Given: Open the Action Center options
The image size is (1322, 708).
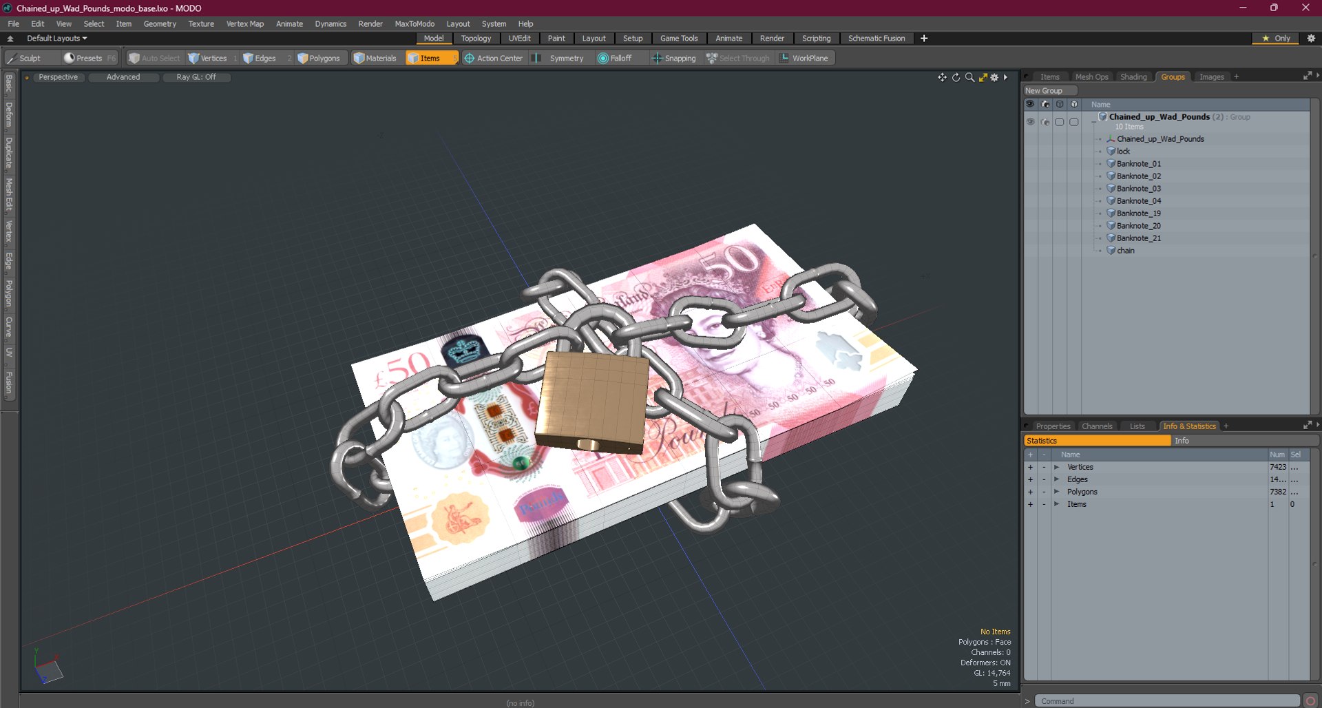Looking at the screenshot, I should tap(494, 59).
